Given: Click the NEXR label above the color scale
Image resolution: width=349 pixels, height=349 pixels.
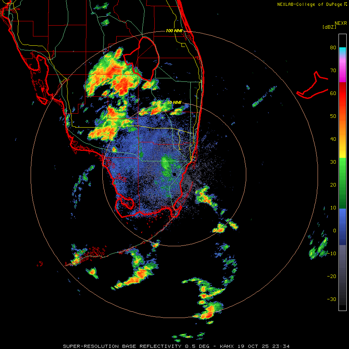Looking at the screenshot, I should click(x=340, y=23).
